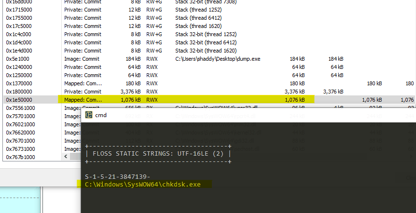The height and width of the screenshot is (213, 416).
Task: Click "Image: Commit" in the 0x5e1000 row
Action: point(82,59)
